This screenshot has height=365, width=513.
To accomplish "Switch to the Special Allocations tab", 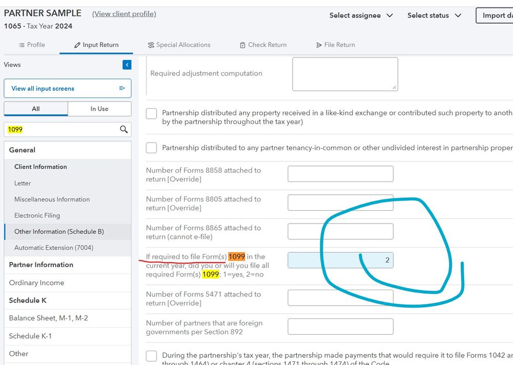I will [x=179, y=45].
